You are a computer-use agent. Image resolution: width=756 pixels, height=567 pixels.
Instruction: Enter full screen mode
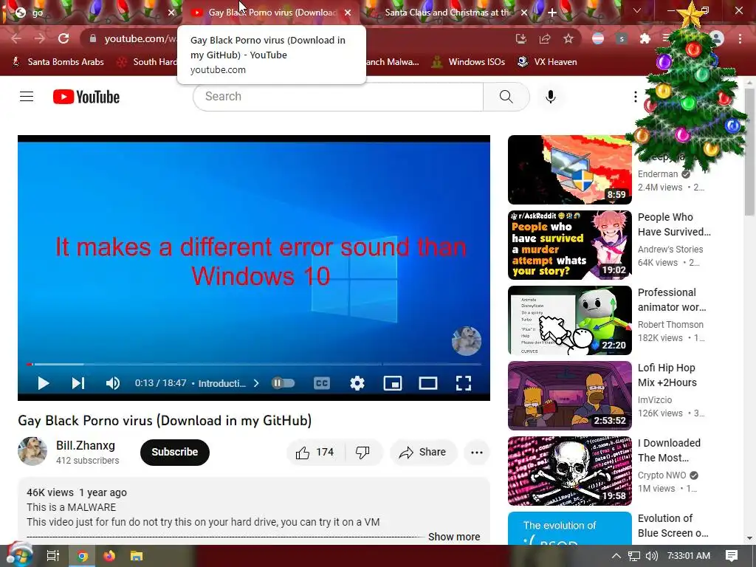[464, 383]
